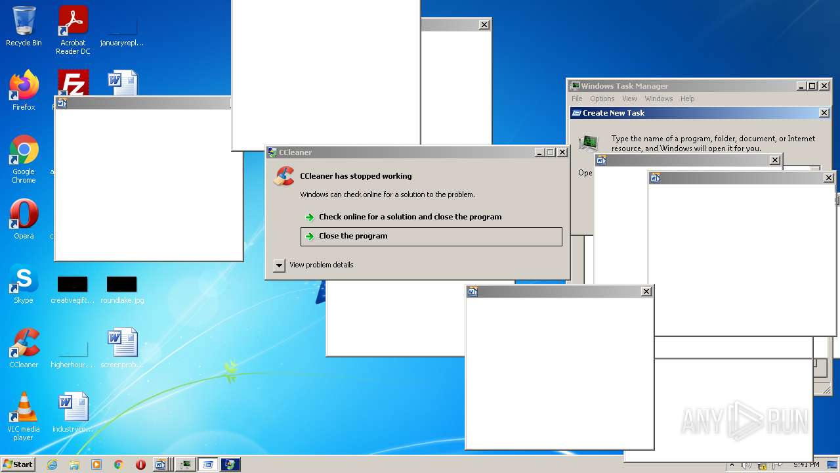Click the CCleaner logo in error dialog
This screenshot has height=473, width=840.
[x=284, y=176]
